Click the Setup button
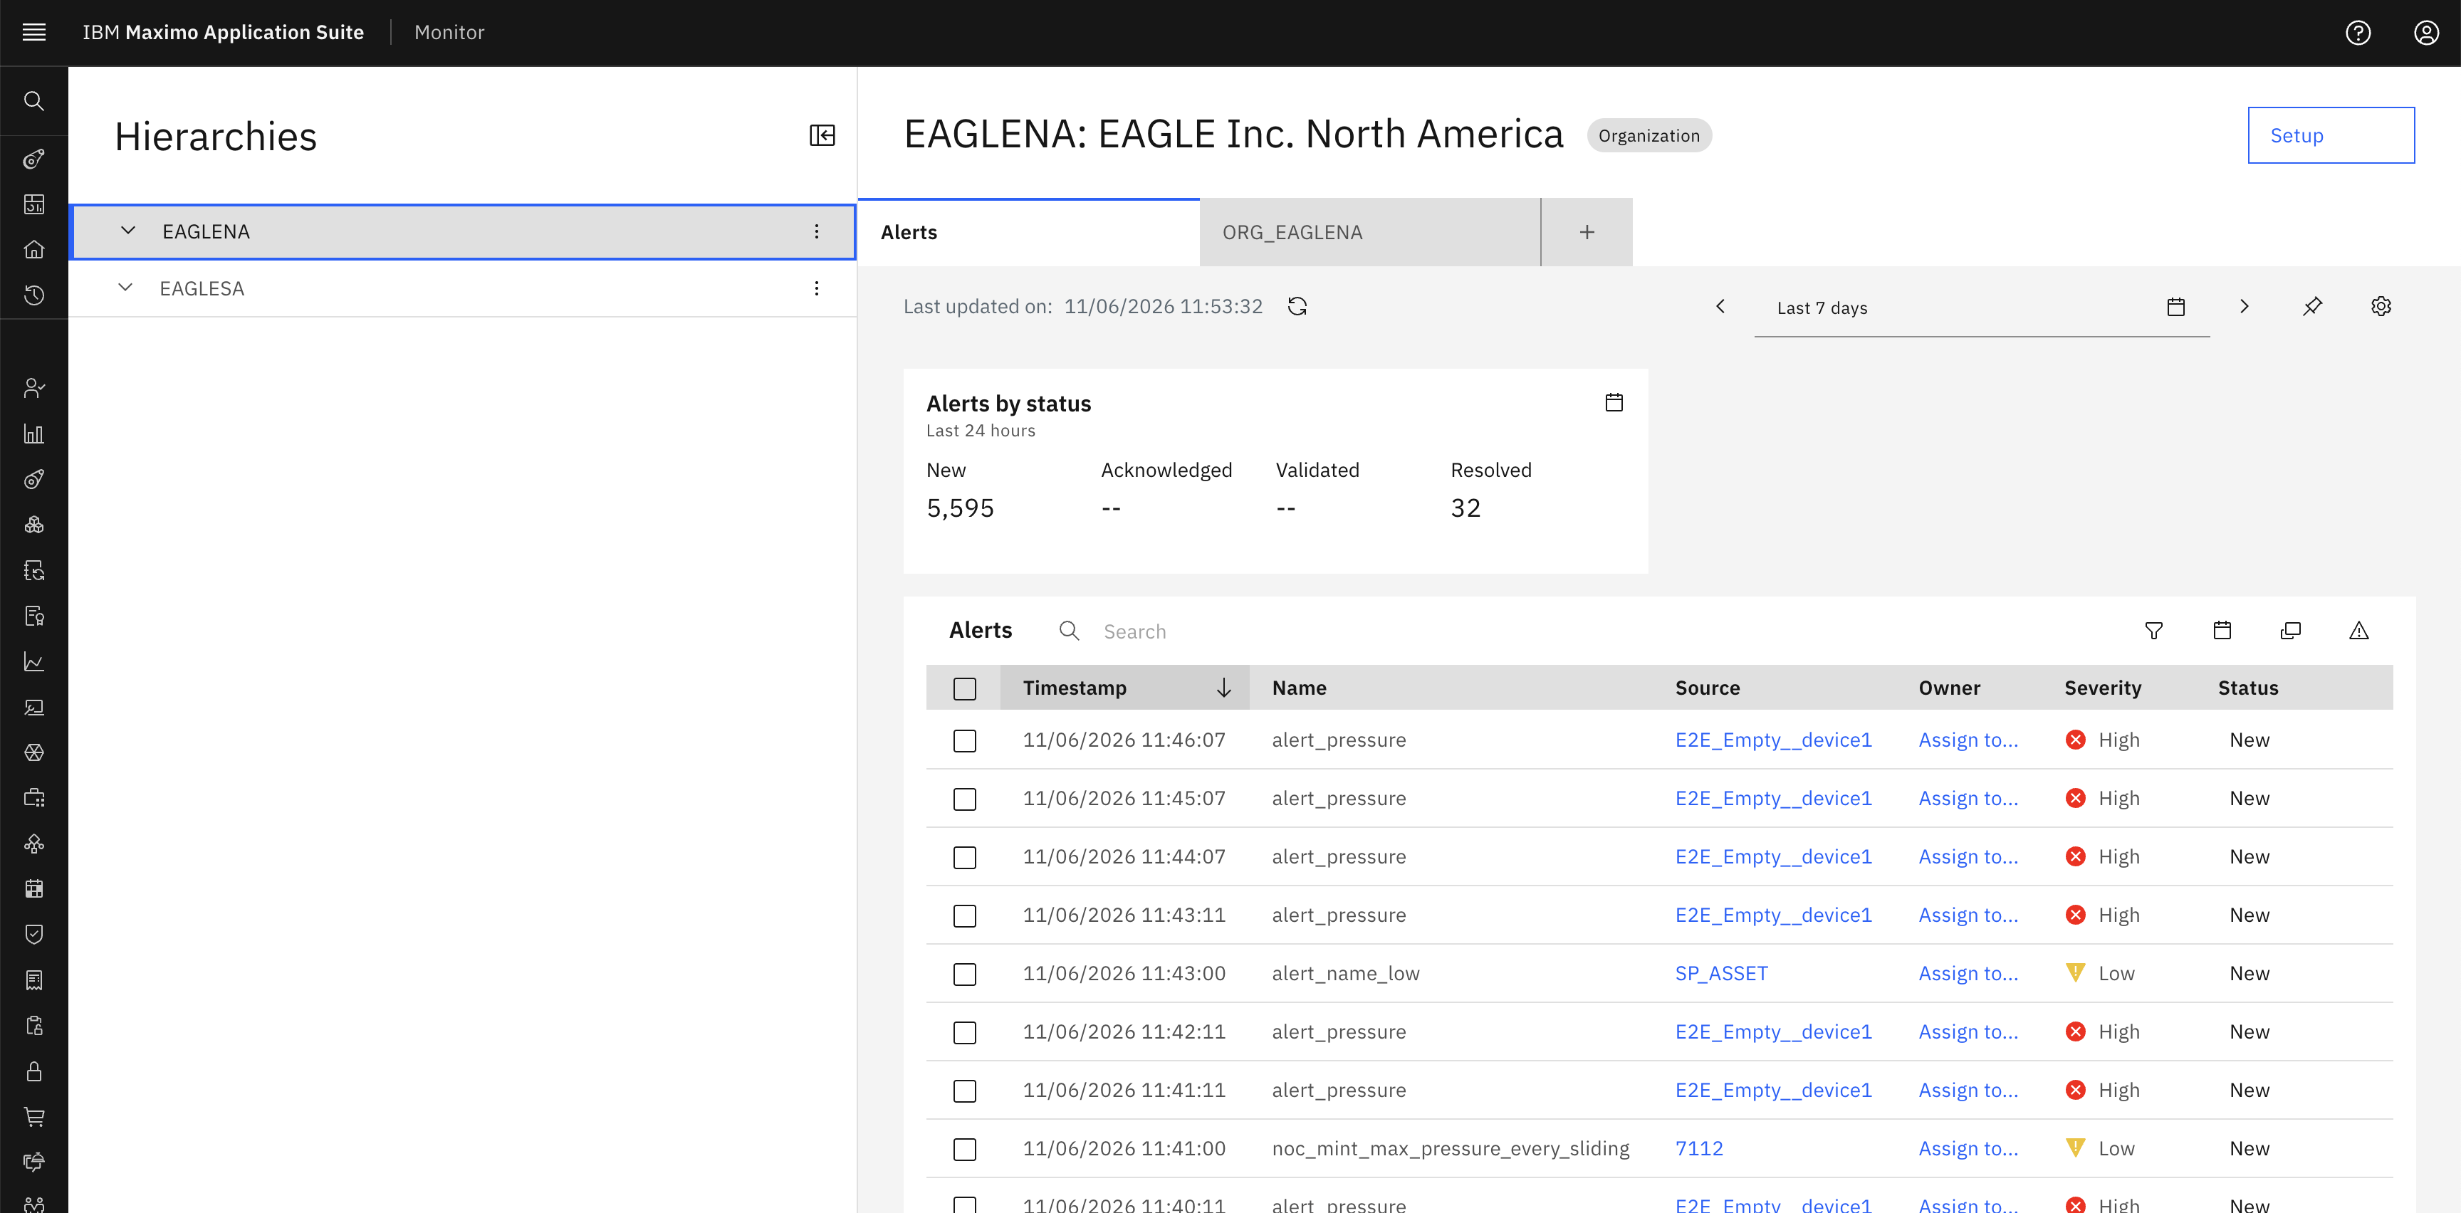The image size is (2461, 1213). click(2330, 136)
